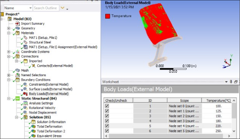Collapse the Boundary Conditions branch

9,80
